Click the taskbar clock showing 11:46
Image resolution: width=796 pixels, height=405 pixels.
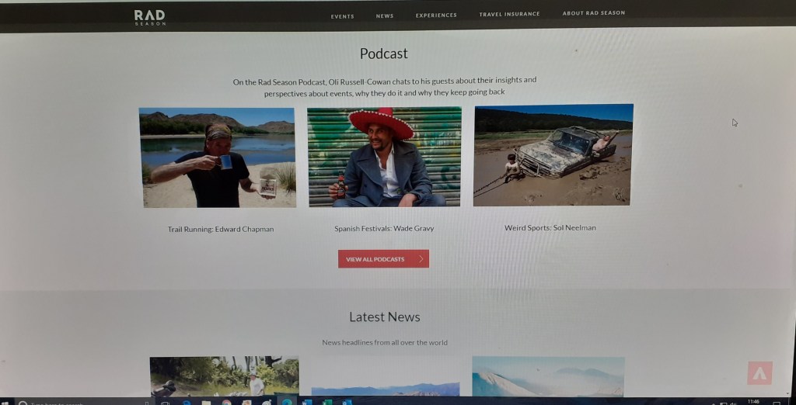(752, 401)
